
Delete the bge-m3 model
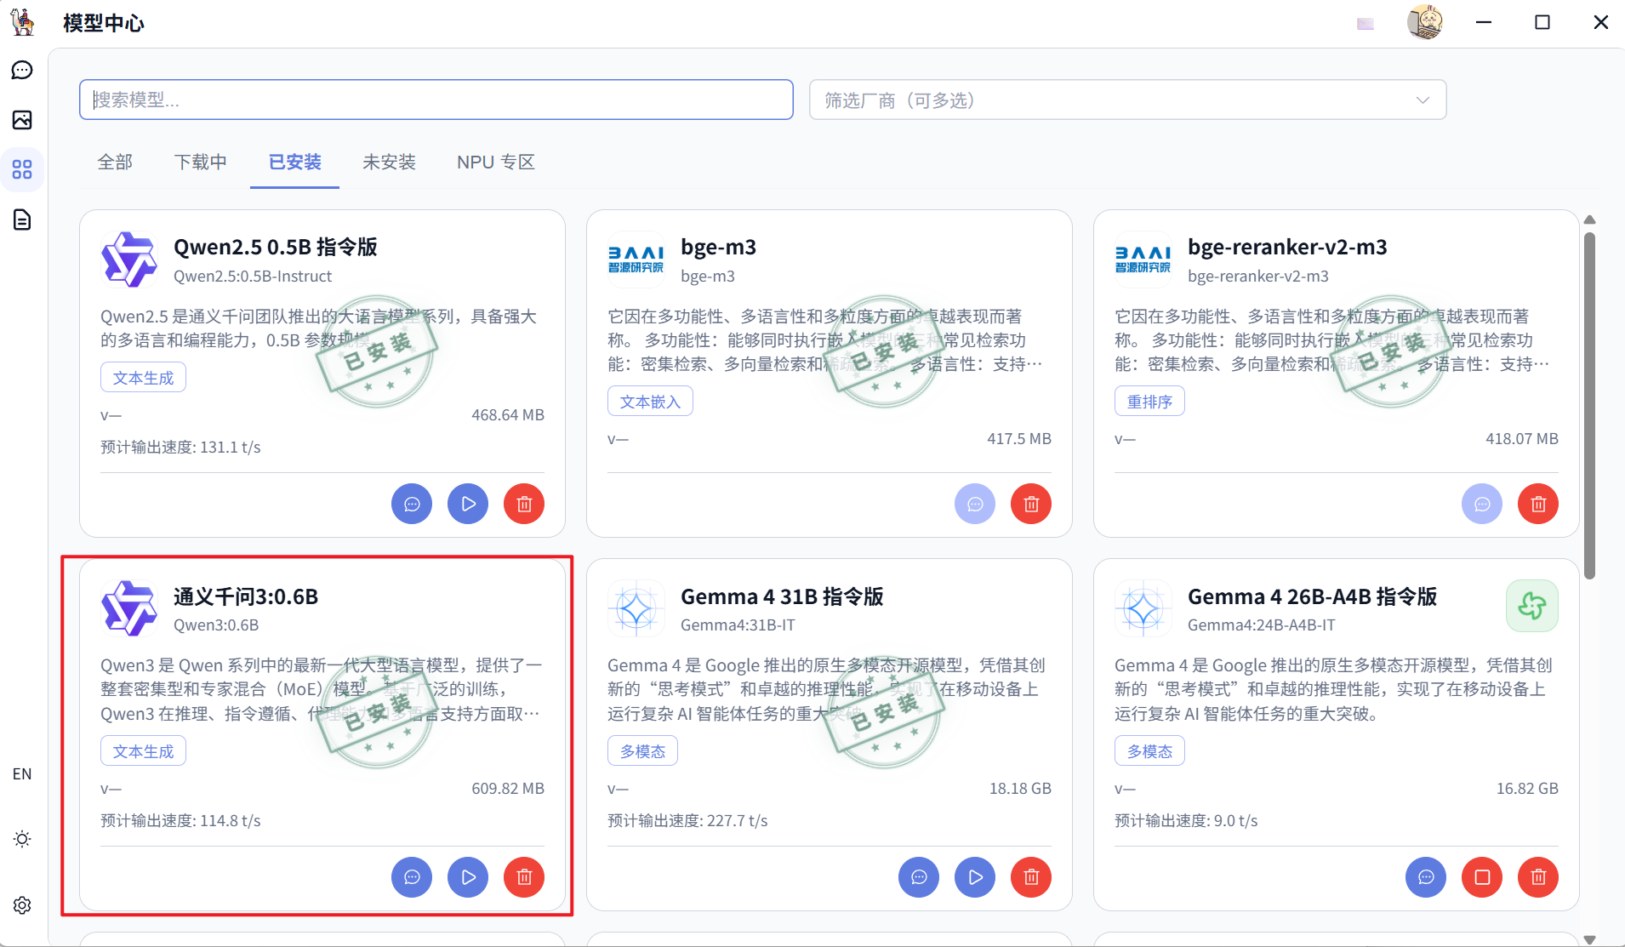[x=1031, y=504]
